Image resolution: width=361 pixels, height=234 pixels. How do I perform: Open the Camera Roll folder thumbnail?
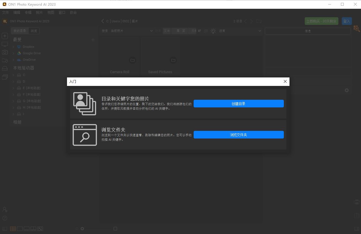pyautogui.click(x=120, y=57)
